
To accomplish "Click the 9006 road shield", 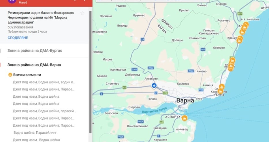I will pos(121,137).
